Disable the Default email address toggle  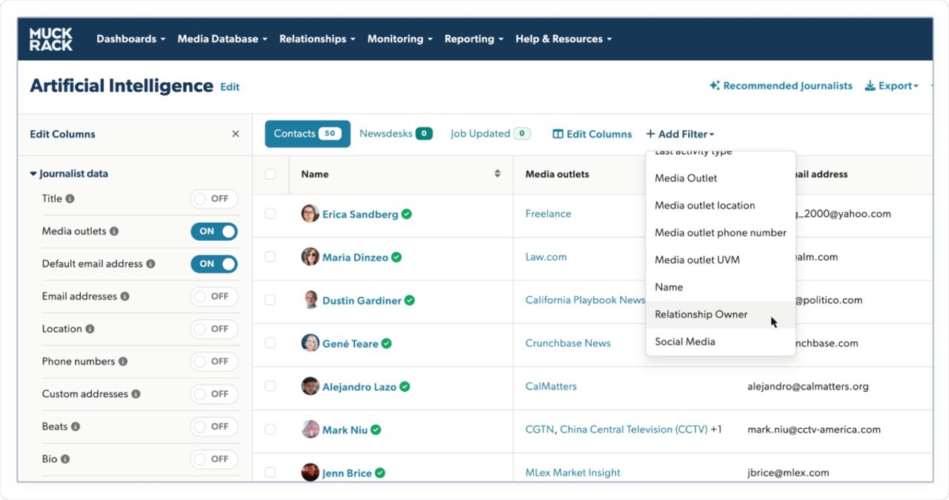214,264
